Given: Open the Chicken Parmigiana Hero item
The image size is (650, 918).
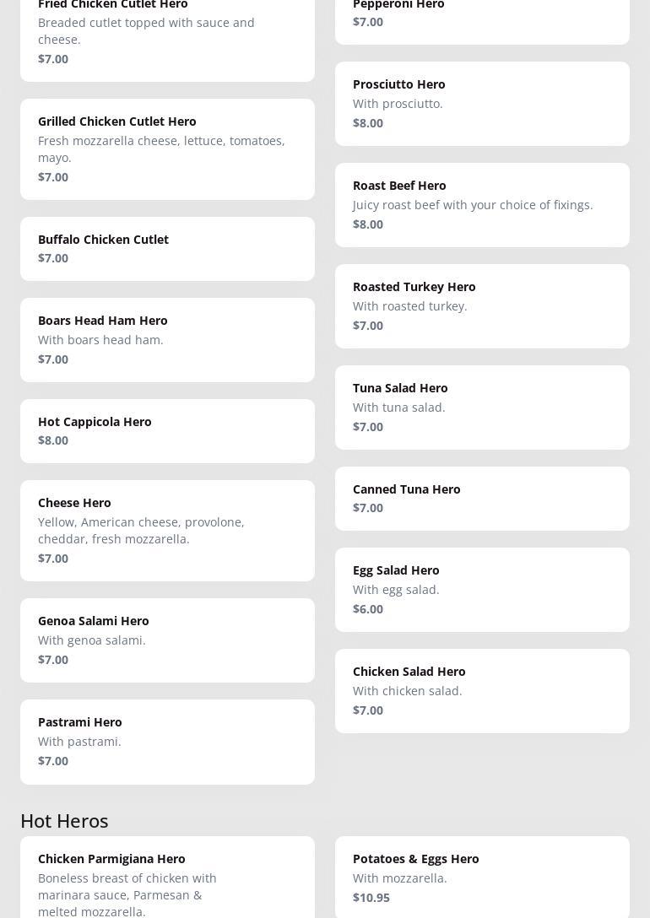Looking at the screenshot, I should 167,877.
